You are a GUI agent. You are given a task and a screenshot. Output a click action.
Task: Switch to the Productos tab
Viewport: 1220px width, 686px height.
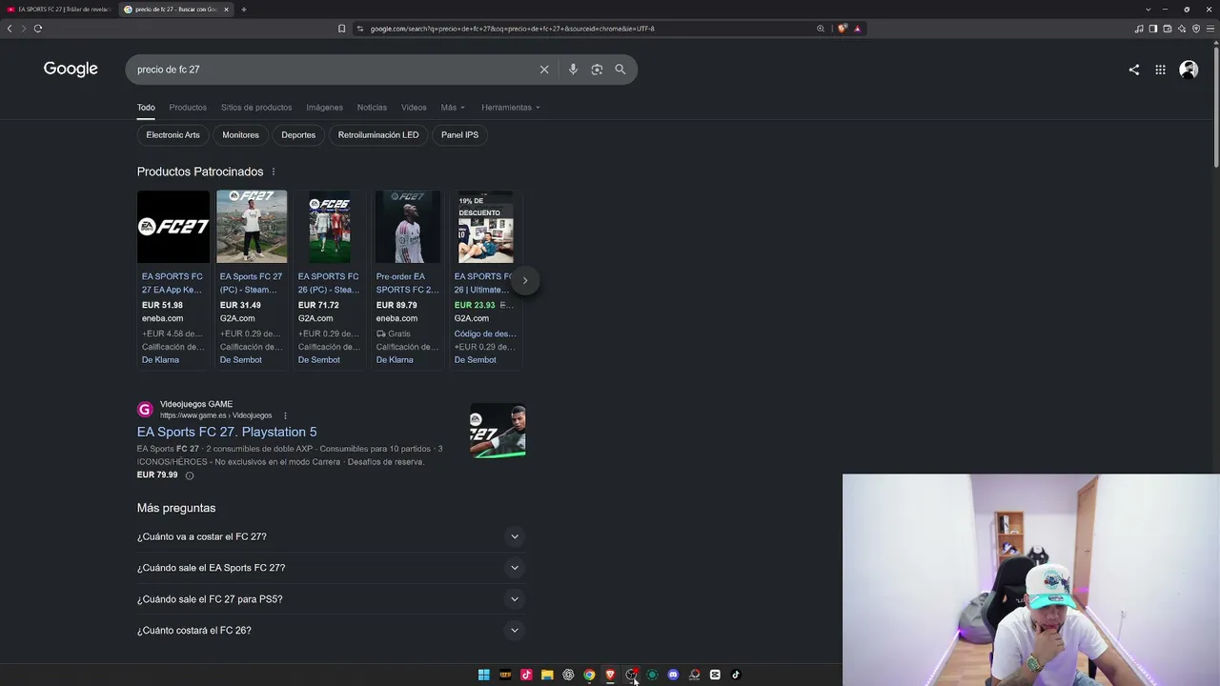click(188, 108)
